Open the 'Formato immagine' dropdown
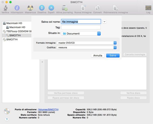 (x=87, y=43)
